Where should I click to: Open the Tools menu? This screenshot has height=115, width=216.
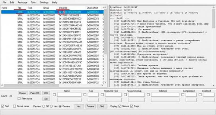pos(34,2)
